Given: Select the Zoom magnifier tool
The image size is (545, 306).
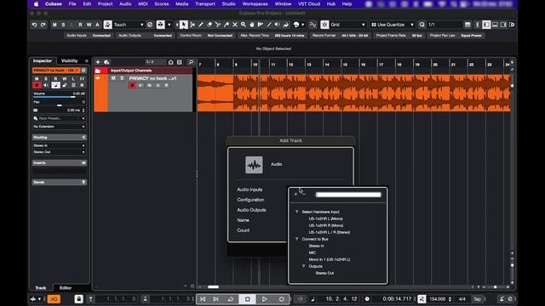Looking at the screenshot, I should tap(244, 25).
